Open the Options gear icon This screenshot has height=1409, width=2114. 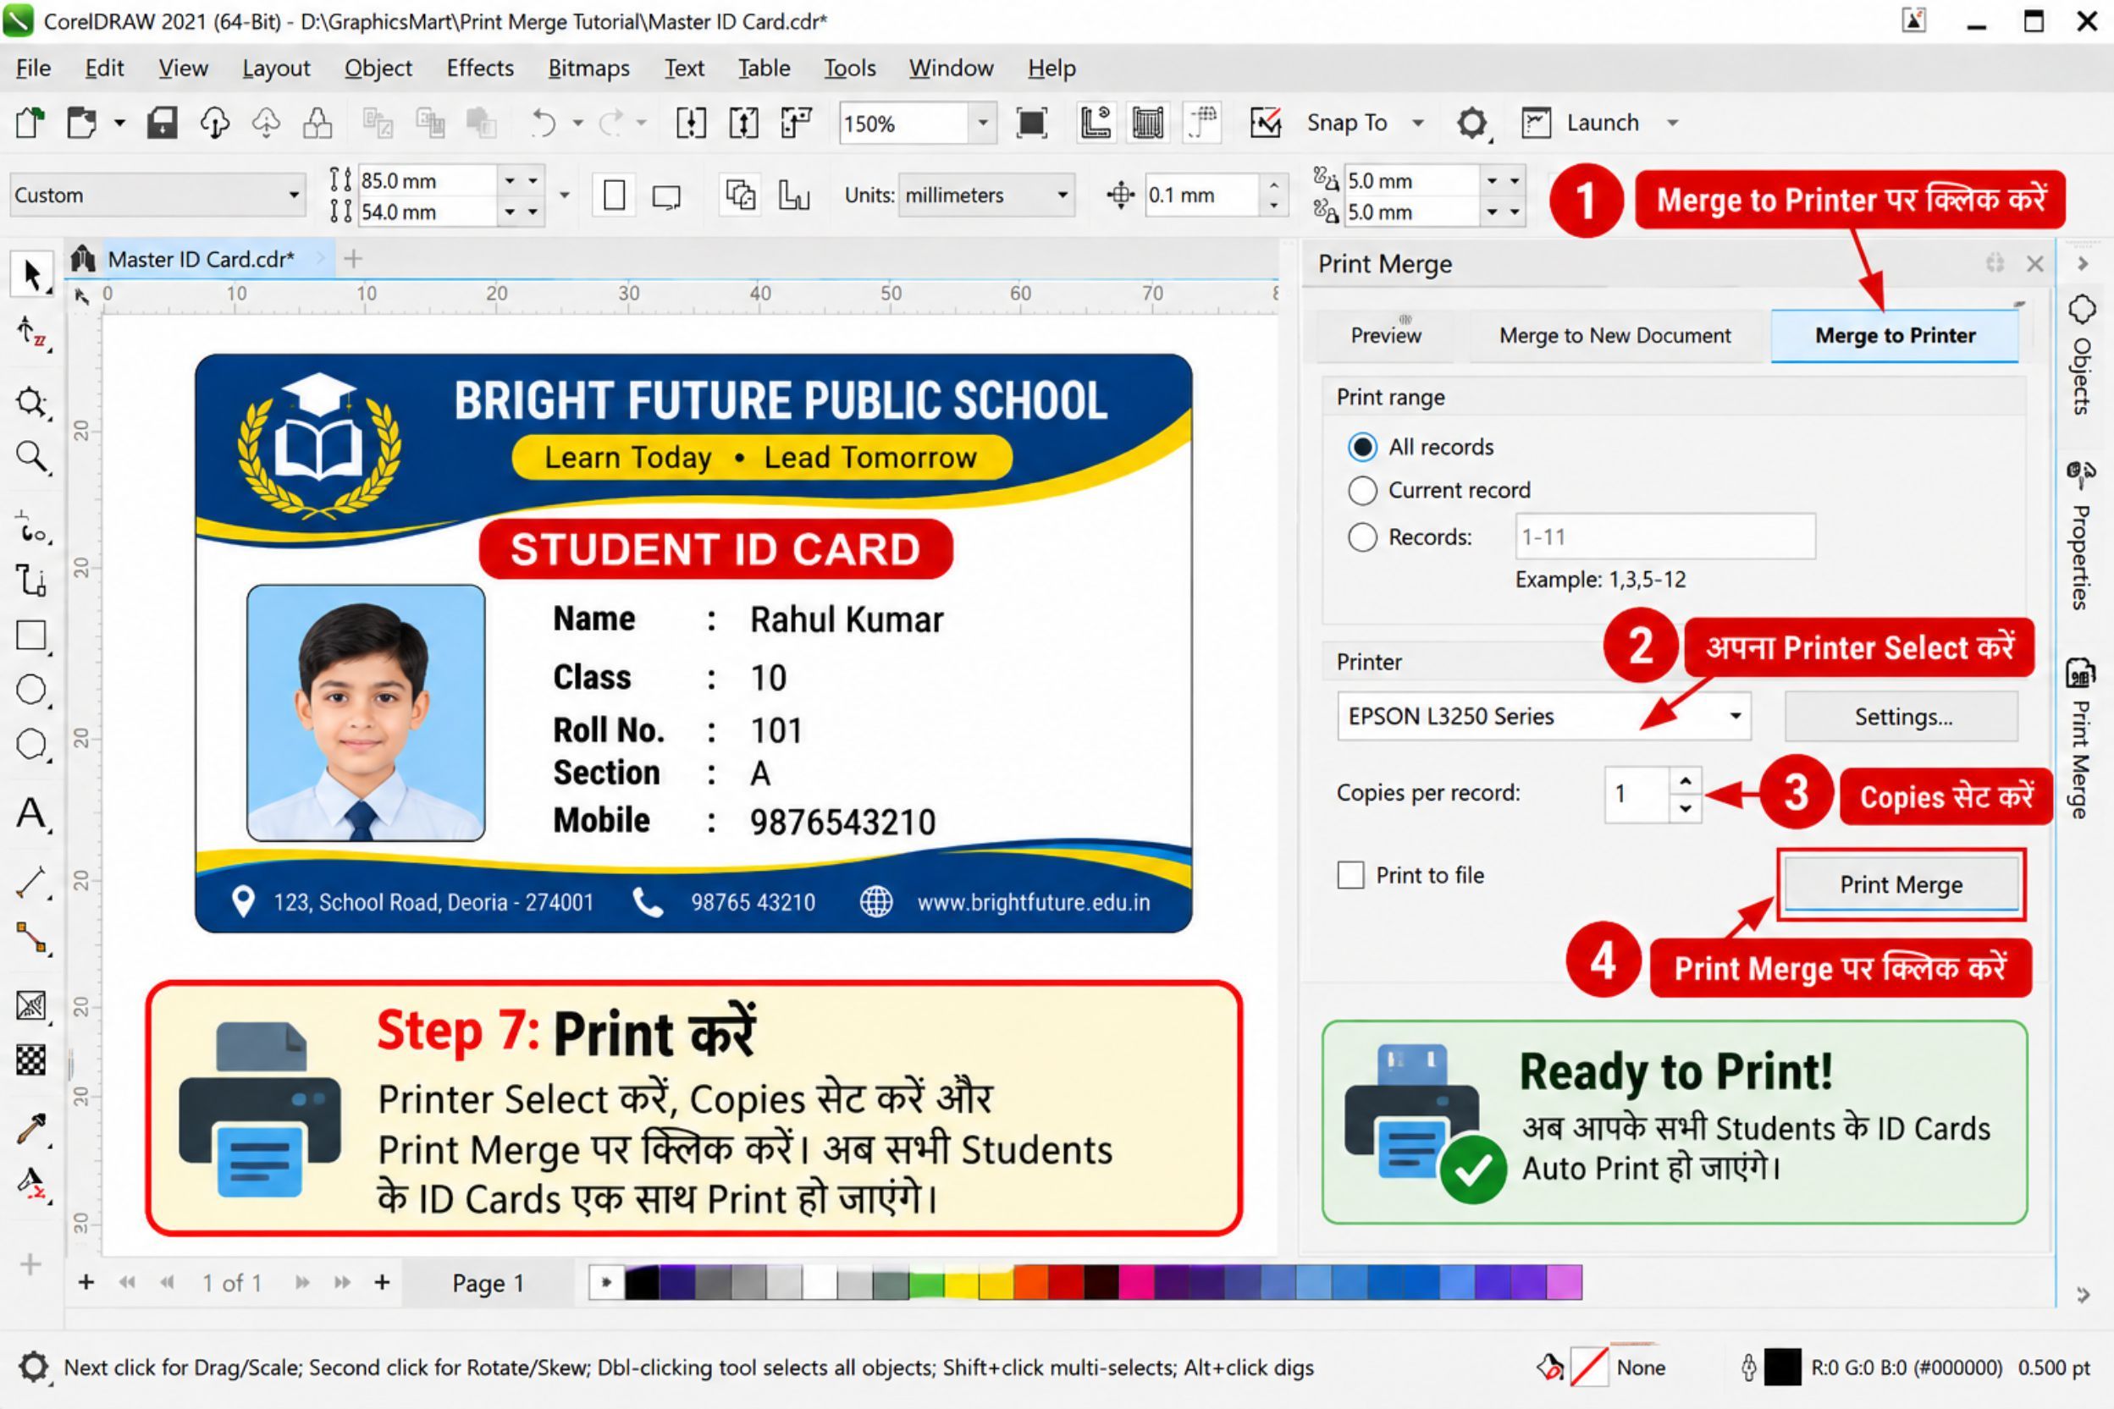click(x=1471, y=122)
